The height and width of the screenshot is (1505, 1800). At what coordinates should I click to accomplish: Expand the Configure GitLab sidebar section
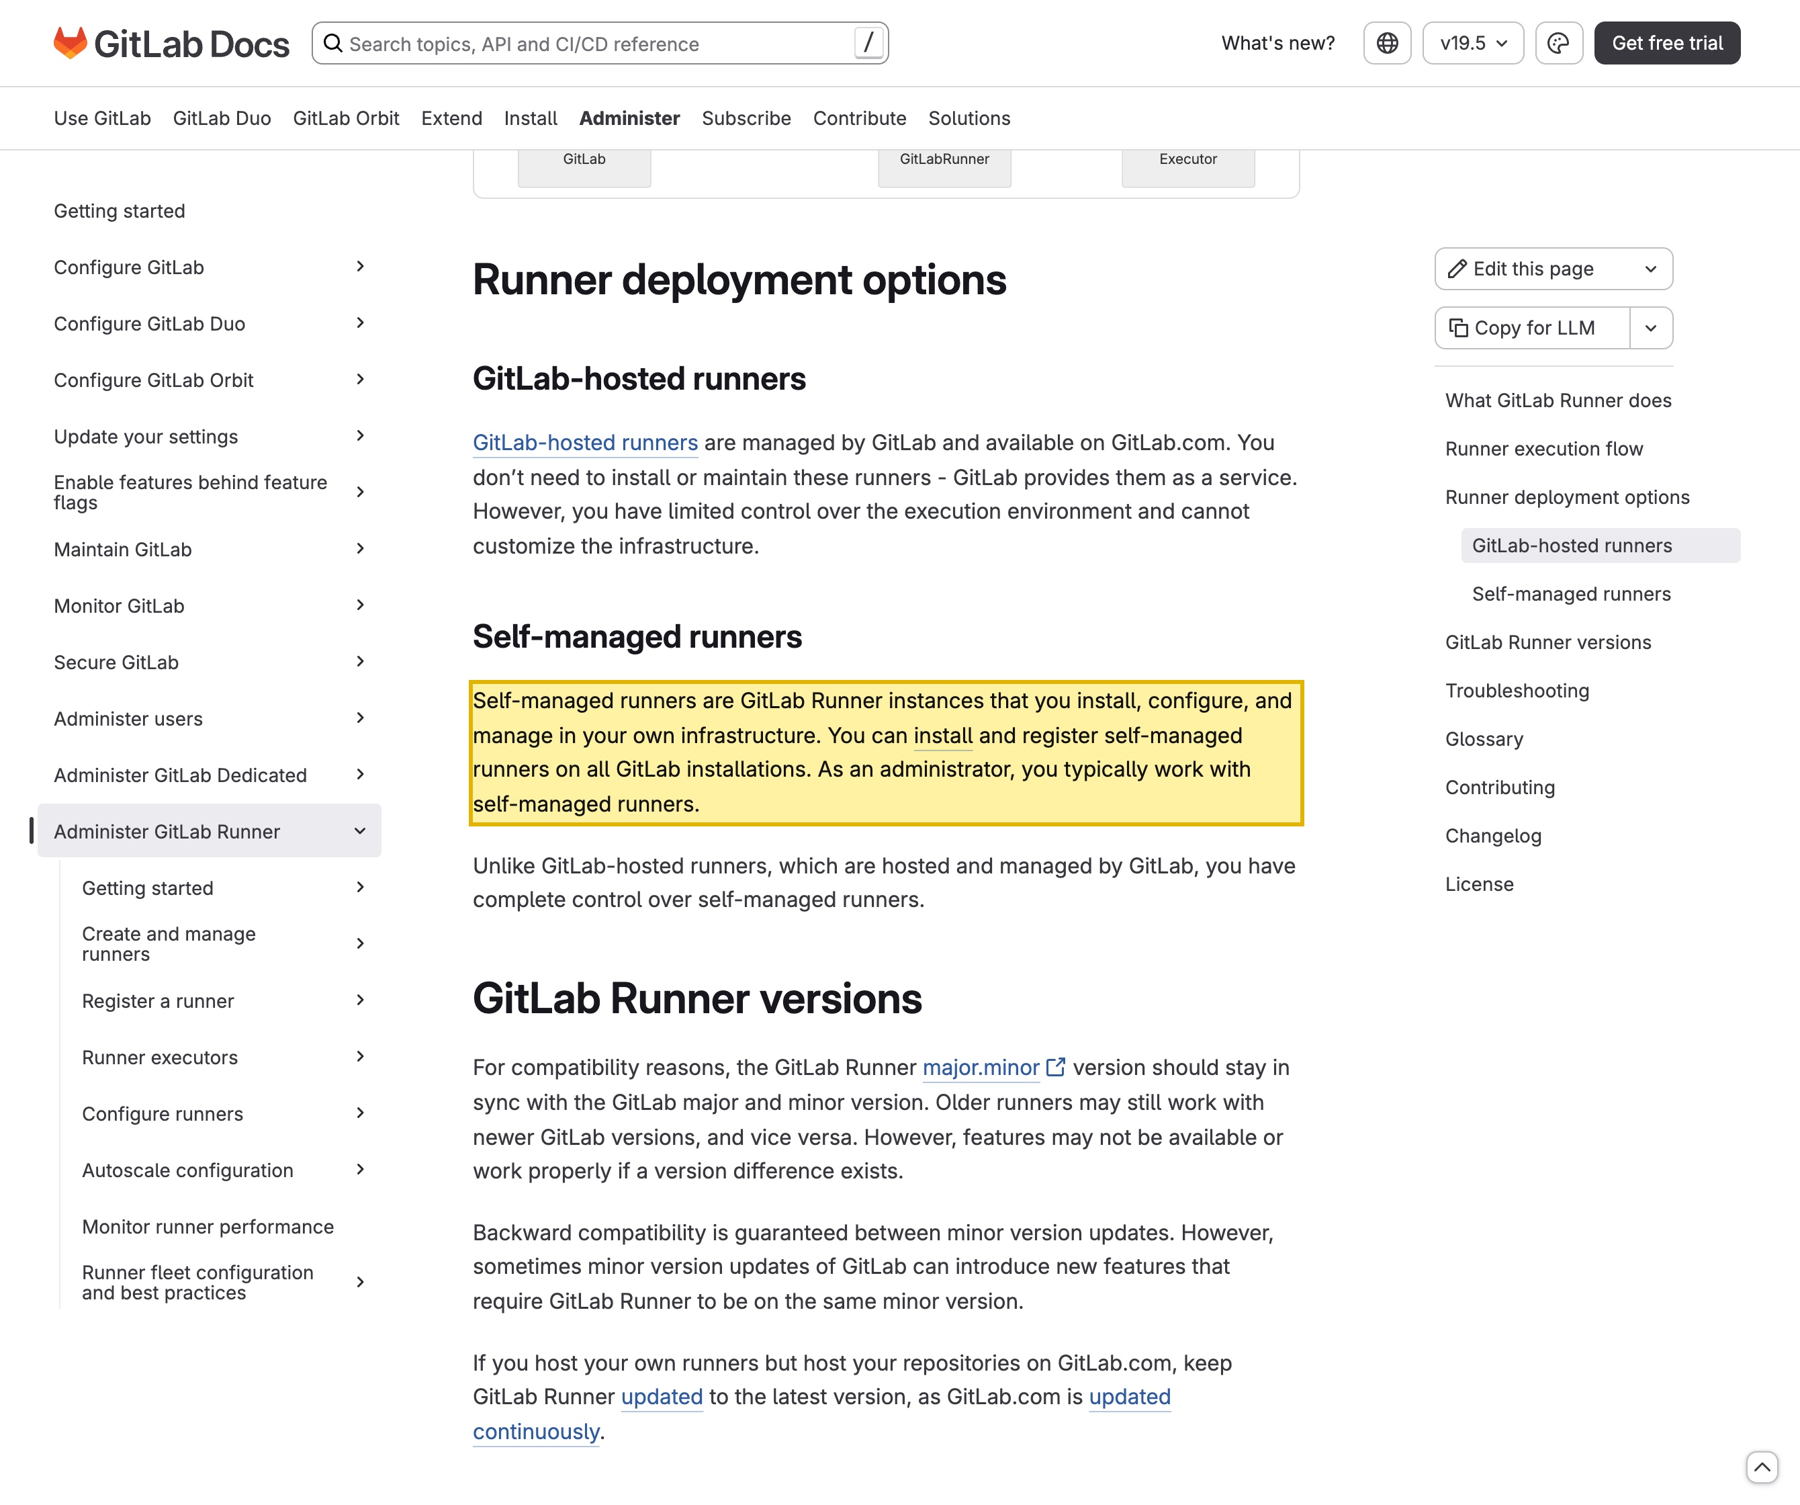360,267
